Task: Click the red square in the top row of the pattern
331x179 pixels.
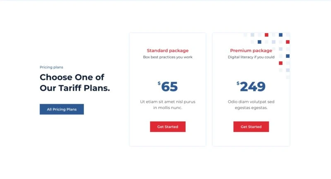Action: click(266, 35)
